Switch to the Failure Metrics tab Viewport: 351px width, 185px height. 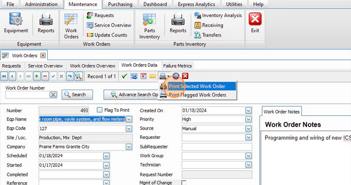coord(177,66)
